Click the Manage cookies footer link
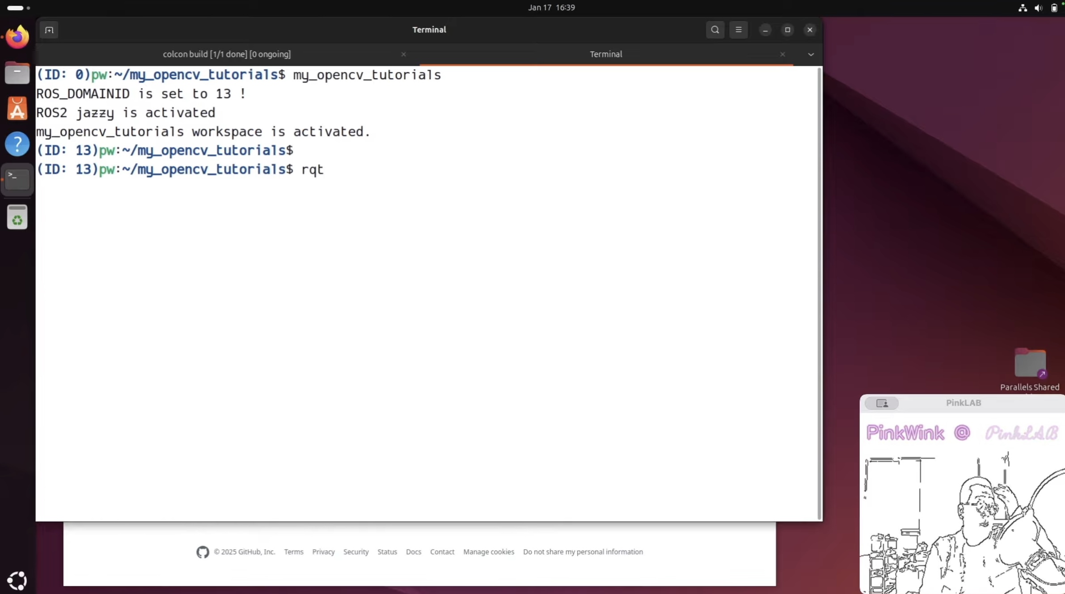 click(488, 552)
